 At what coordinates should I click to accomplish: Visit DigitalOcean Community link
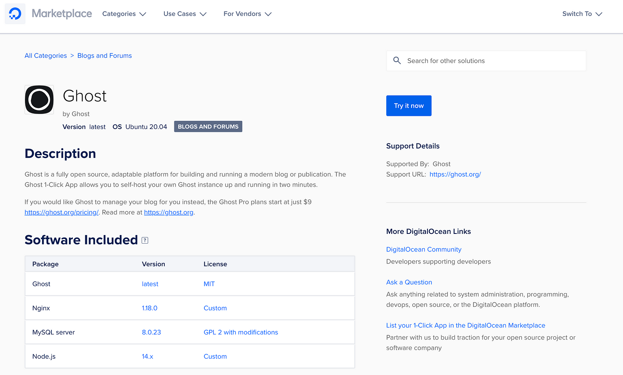[424, 249]
